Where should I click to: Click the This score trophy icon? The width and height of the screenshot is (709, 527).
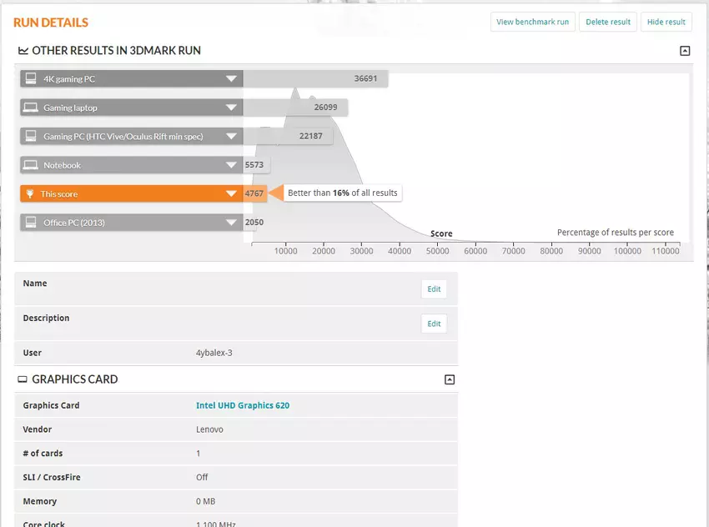pos(31,193)
